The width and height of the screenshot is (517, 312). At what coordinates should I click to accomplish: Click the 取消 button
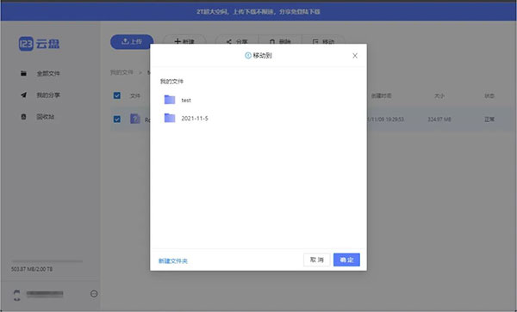pos(316,260)
